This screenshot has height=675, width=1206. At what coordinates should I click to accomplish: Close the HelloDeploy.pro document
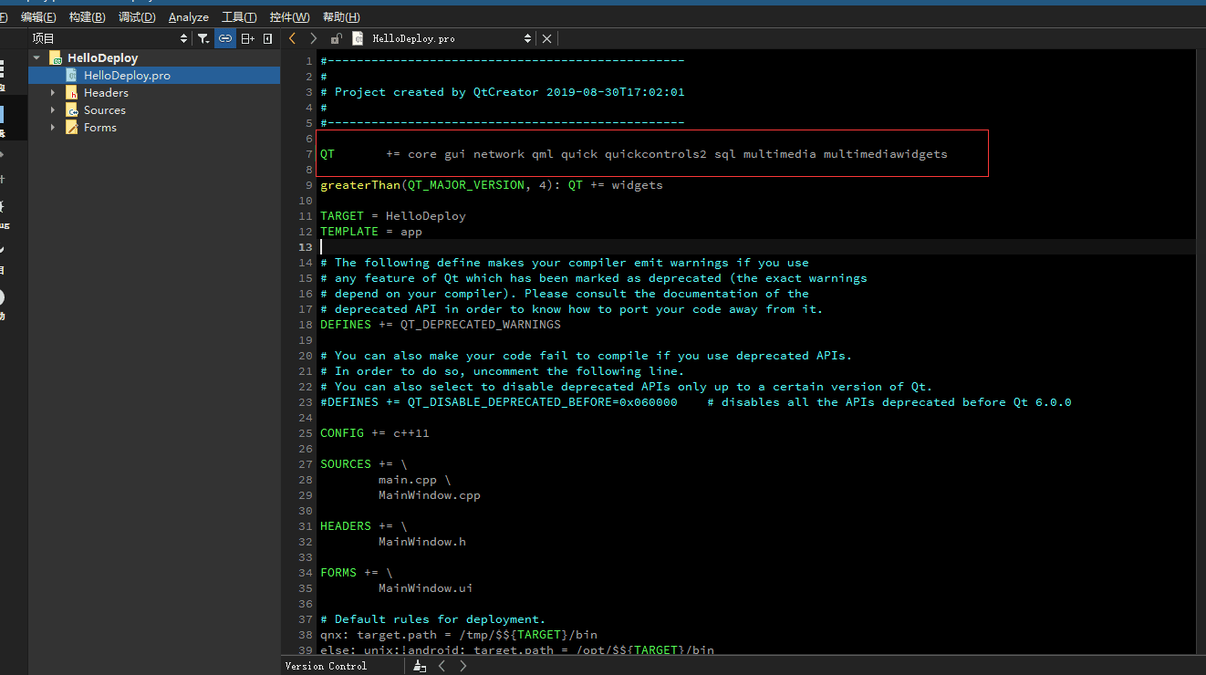546,38
